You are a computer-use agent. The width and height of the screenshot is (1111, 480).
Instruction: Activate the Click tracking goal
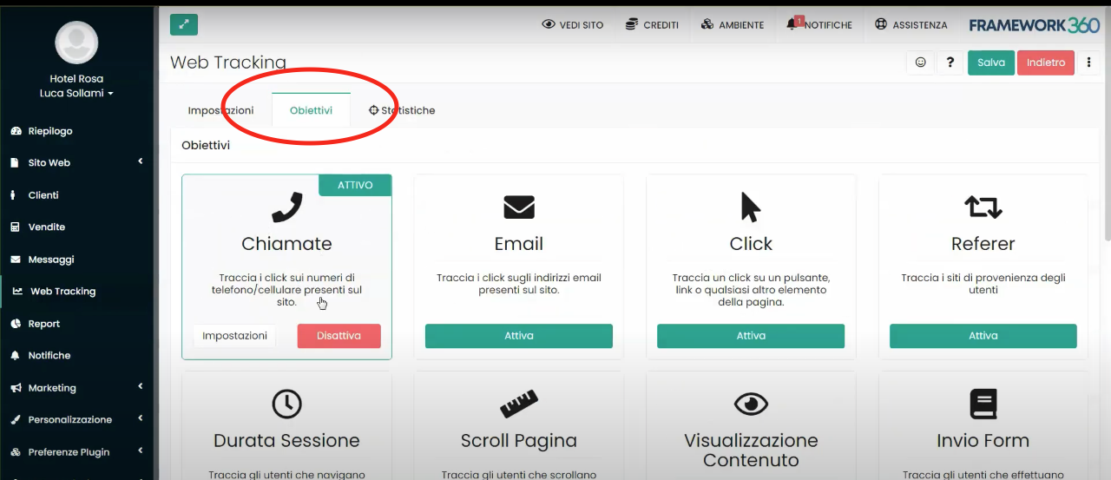(x=751, y=336)
